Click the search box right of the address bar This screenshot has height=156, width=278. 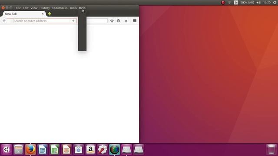[x=97, y=21]
